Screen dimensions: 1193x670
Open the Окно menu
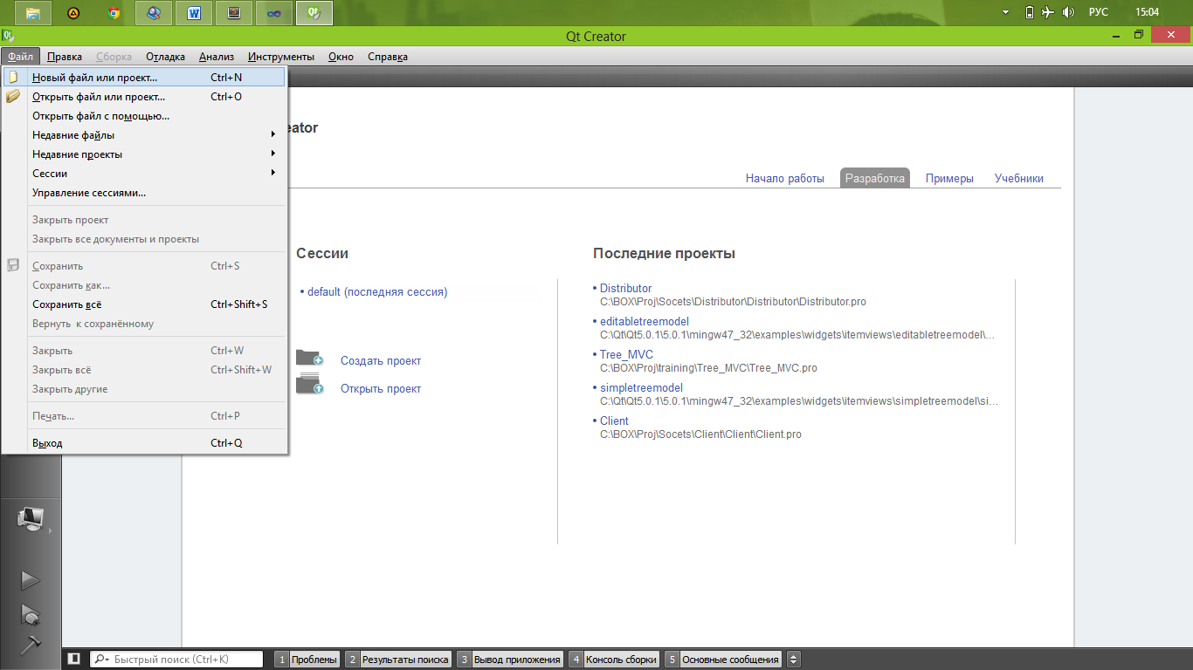click(x=341, y=57)
